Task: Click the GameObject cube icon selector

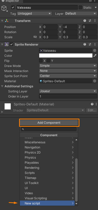Action: [x=4, y=8]
